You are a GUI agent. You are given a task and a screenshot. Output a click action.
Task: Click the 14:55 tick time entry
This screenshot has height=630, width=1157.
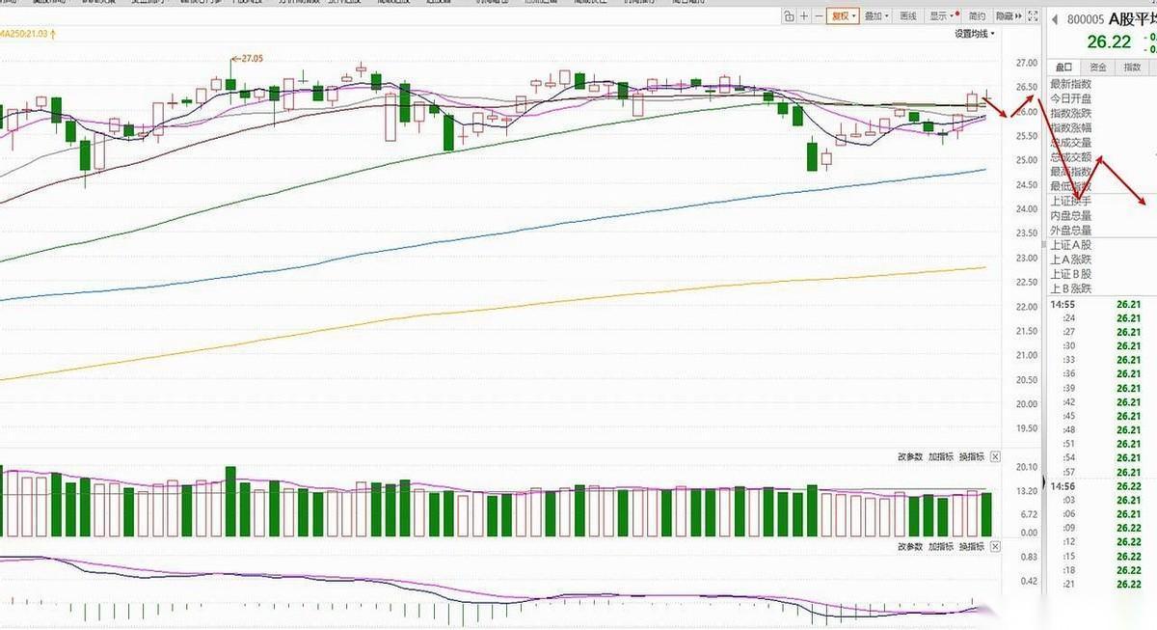click(x=1063, y=304)
